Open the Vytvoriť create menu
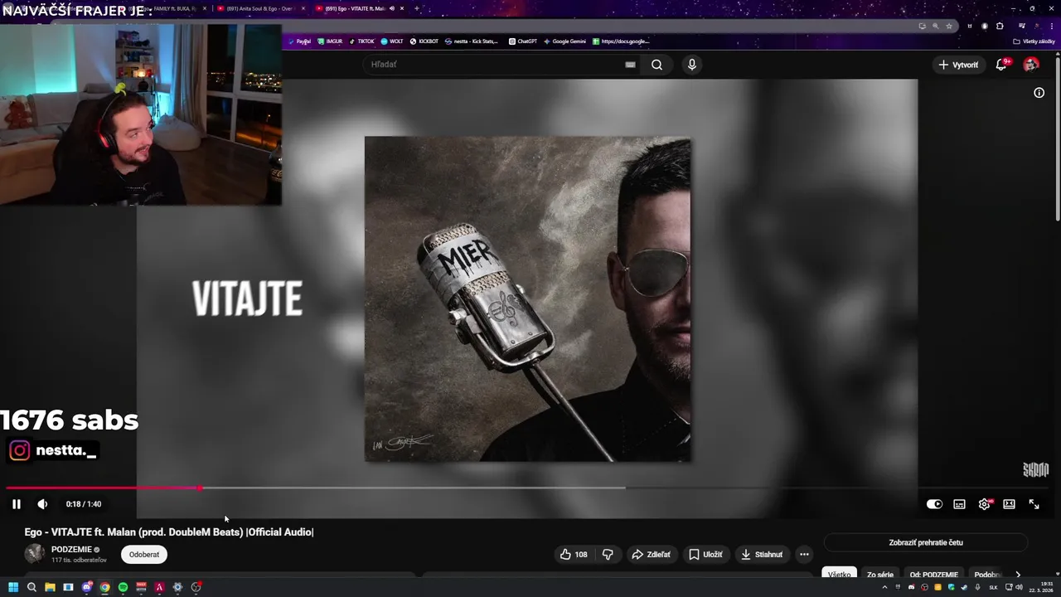This screenshot has width=1061, height=597. [958, 65]
